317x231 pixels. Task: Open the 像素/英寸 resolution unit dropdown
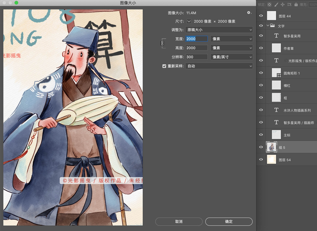[x=231, y=57]
